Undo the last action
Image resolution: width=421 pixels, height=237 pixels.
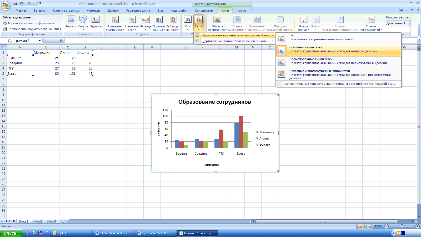(21, 3)
